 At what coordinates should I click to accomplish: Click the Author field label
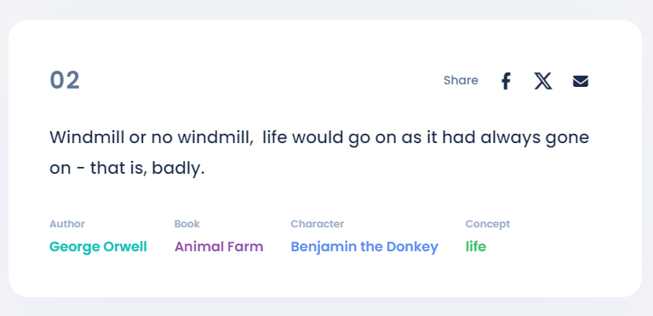[x=67, y=224]
